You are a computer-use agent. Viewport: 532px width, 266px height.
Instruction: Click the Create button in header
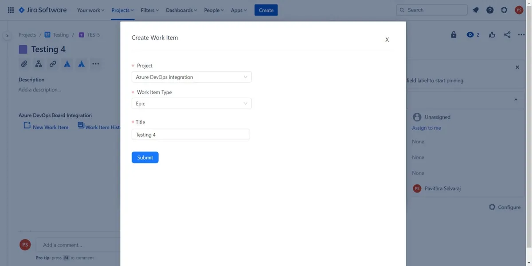[x=266, y=10]
